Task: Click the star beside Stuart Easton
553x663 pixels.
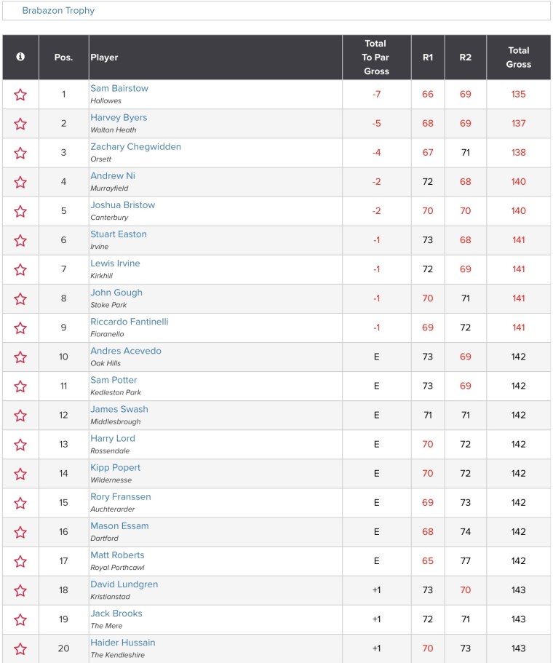Action: [x=20, y=240]
